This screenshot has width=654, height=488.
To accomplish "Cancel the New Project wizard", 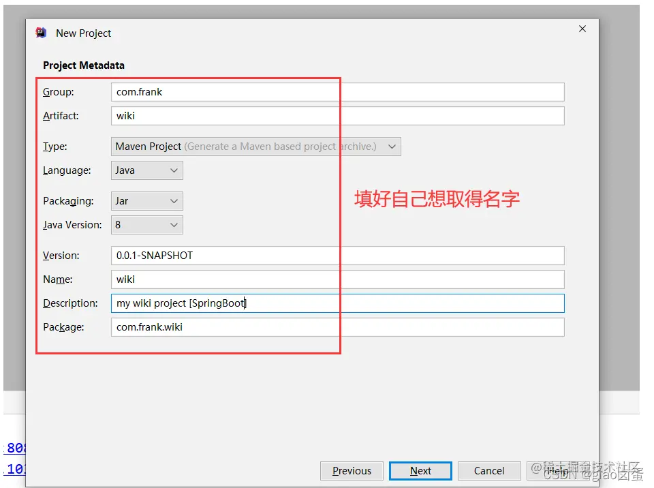I will [x=489, y=471].
